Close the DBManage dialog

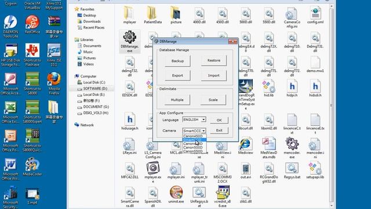coord(232,41)
